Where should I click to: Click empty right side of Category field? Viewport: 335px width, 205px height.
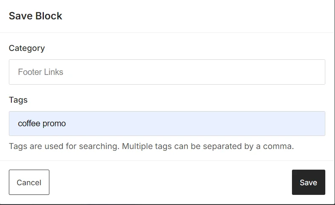(253, 72)
